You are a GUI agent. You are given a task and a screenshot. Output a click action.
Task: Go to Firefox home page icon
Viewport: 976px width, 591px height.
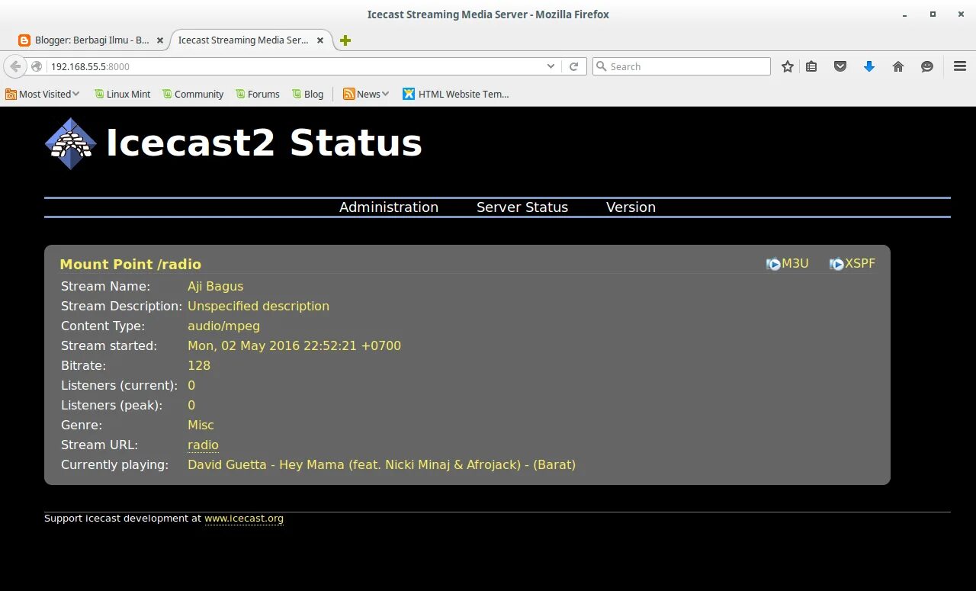click(x=898, y=66)
